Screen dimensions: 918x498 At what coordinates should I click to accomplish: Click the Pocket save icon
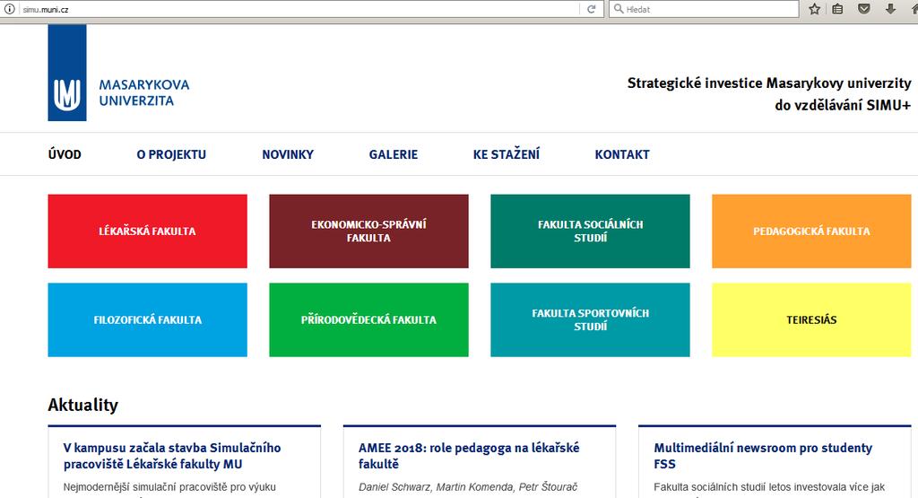click(864, 9)
